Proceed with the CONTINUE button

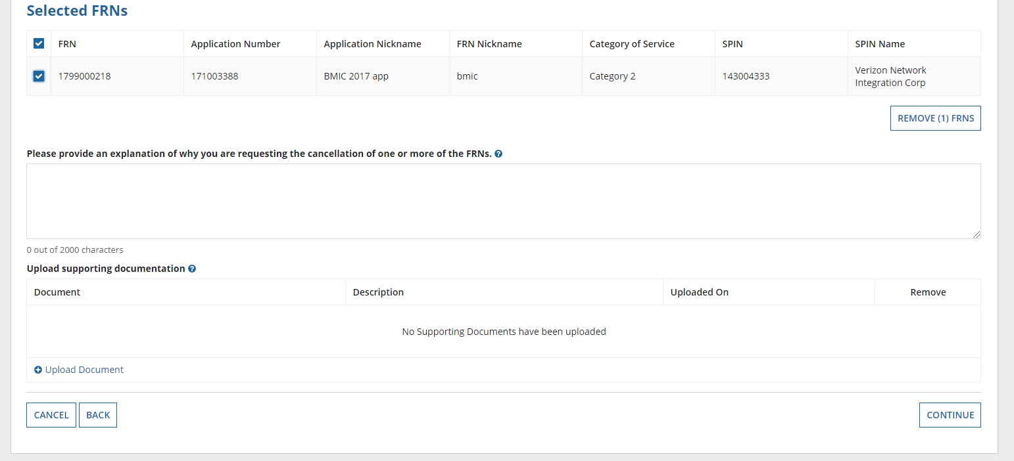950,415
